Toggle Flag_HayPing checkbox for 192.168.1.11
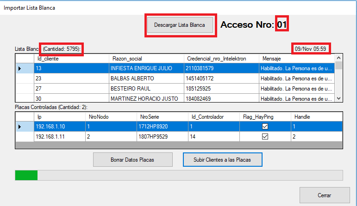Viewport: 357px width, 206px height. [265, 137]
